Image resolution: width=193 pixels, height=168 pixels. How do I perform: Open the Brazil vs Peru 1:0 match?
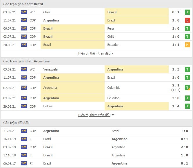96,28
